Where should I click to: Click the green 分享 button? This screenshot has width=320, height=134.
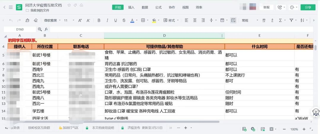308,7
